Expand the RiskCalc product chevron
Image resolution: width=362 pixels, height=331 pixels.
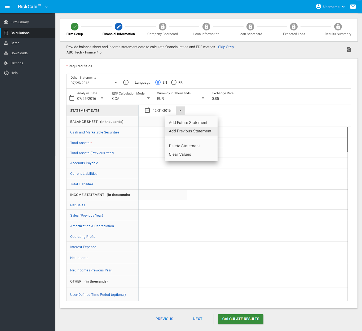pos(46,7)
